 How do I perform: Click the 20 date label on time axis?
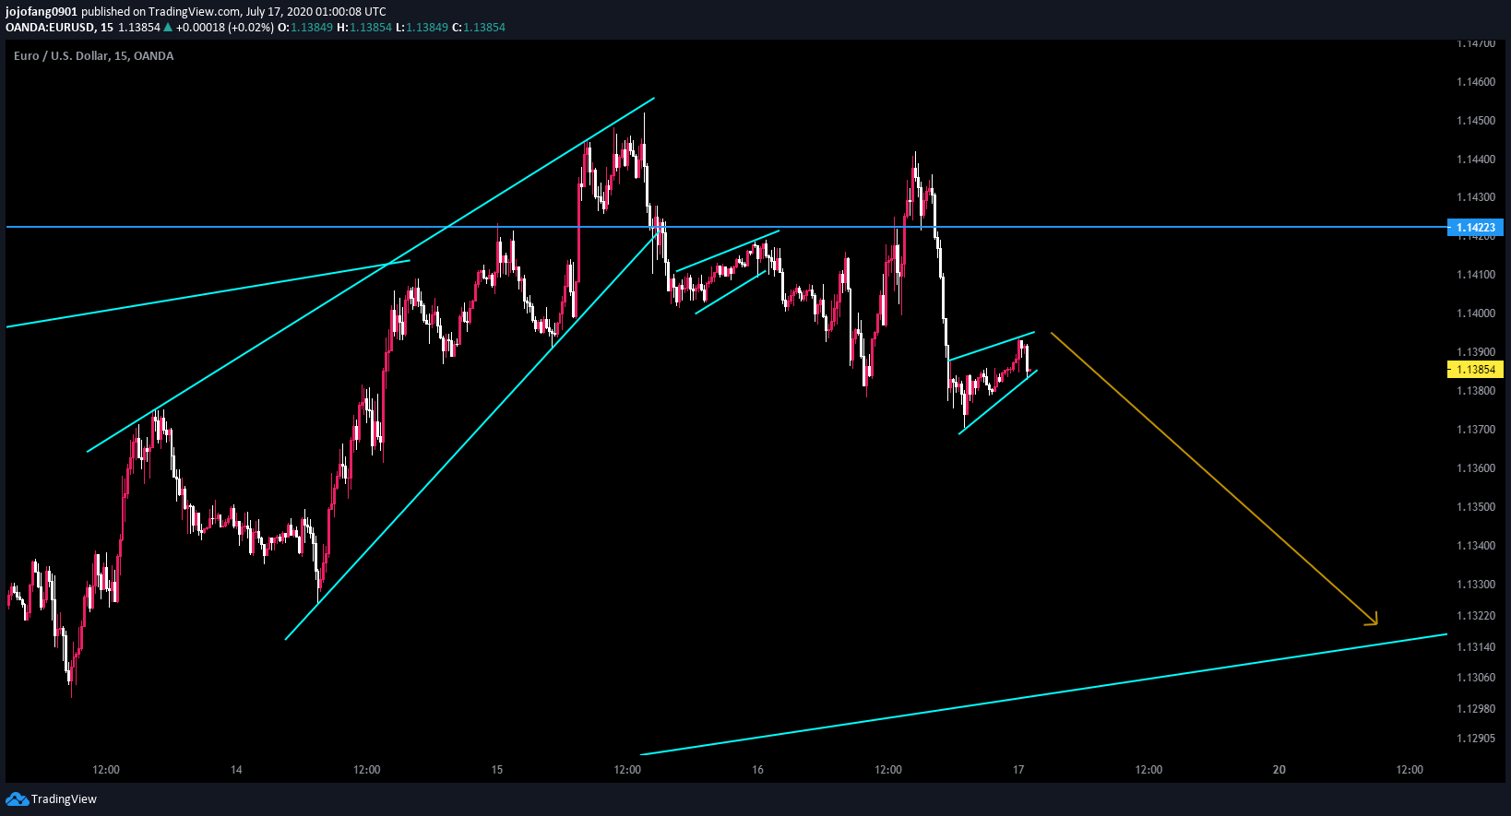1279,770
